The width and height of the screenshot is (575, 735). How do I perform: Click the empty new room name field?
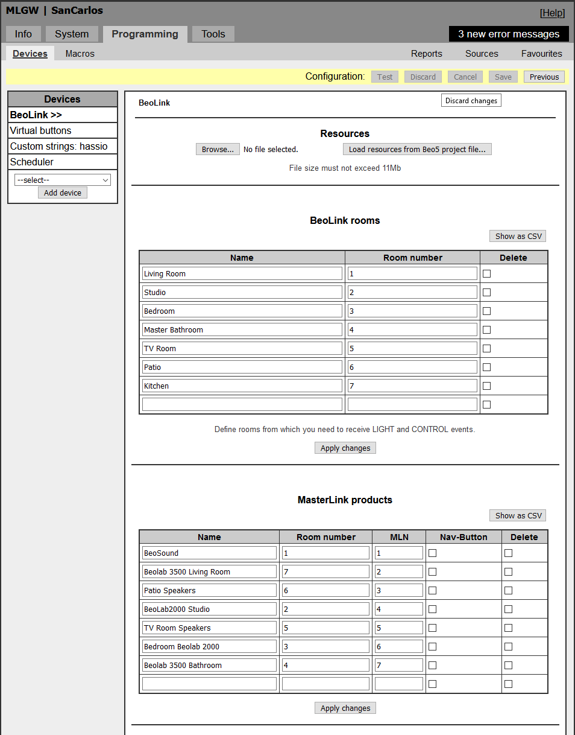tap(242, 404)
